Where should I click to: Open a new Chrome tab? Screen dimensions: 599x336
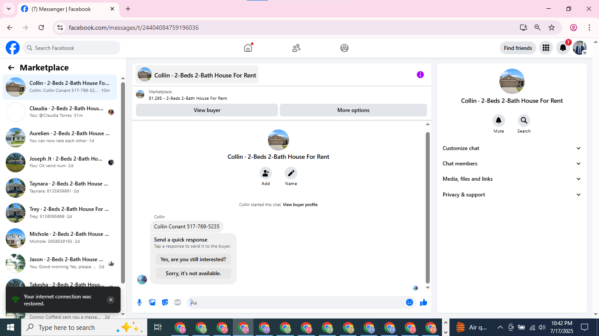[128, 9]
